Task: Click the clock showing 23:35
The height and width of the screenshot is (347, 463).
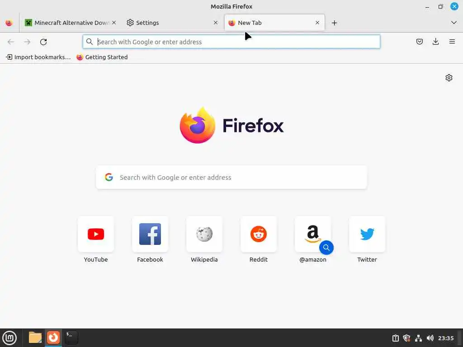Action: click(446, 338)
